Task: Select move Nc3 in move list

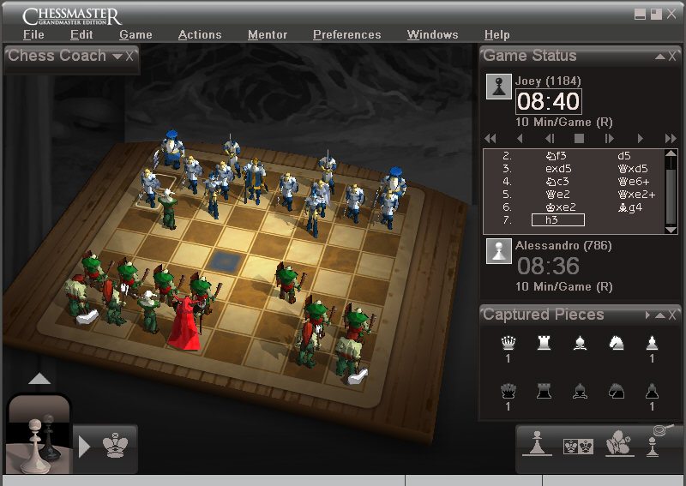Action: tap(557, 182)
